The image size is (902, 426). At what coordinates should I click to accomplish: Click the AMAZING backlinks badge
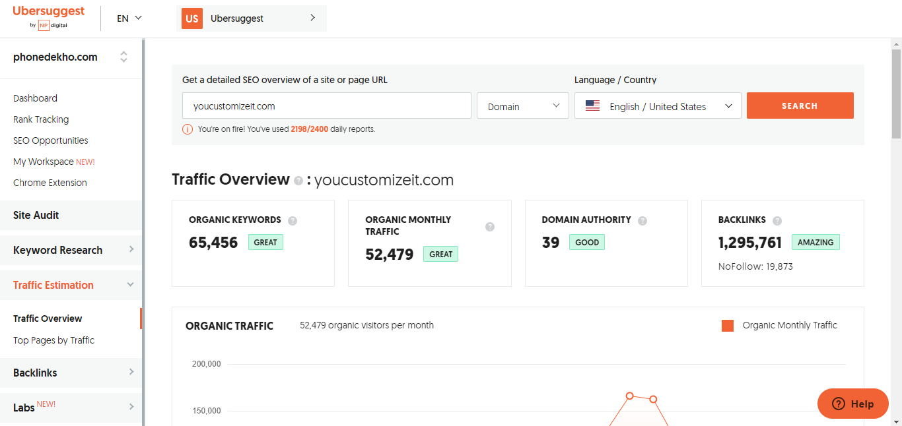[815, 242]
